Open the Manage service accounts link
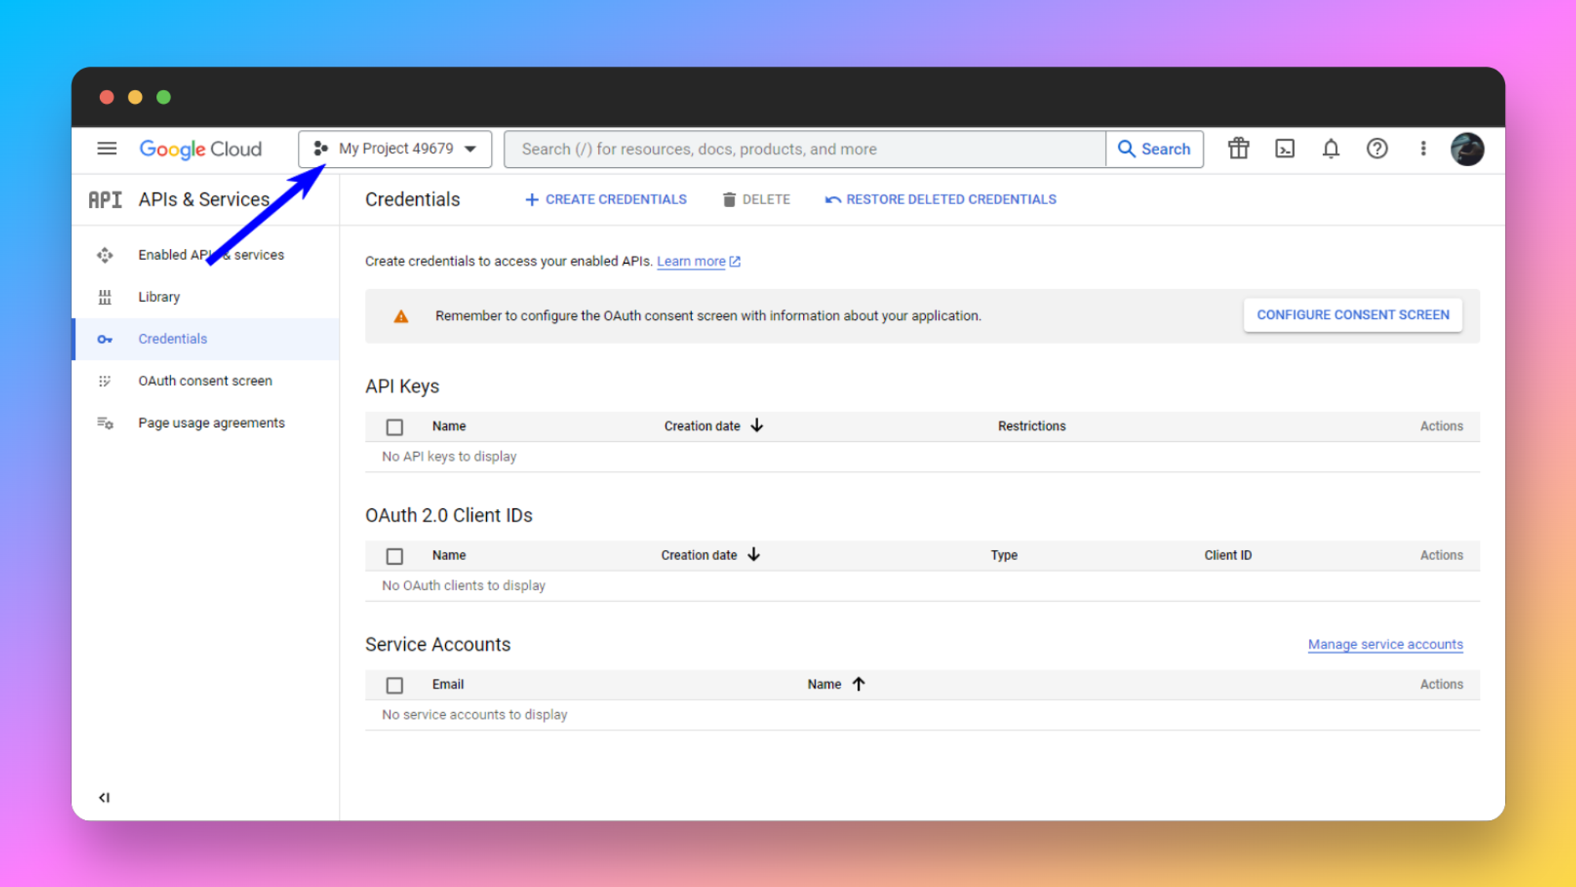Image resolution: width=1576 pixels, height=887 pixels. pyautogui.click(x=1385, y=644)
